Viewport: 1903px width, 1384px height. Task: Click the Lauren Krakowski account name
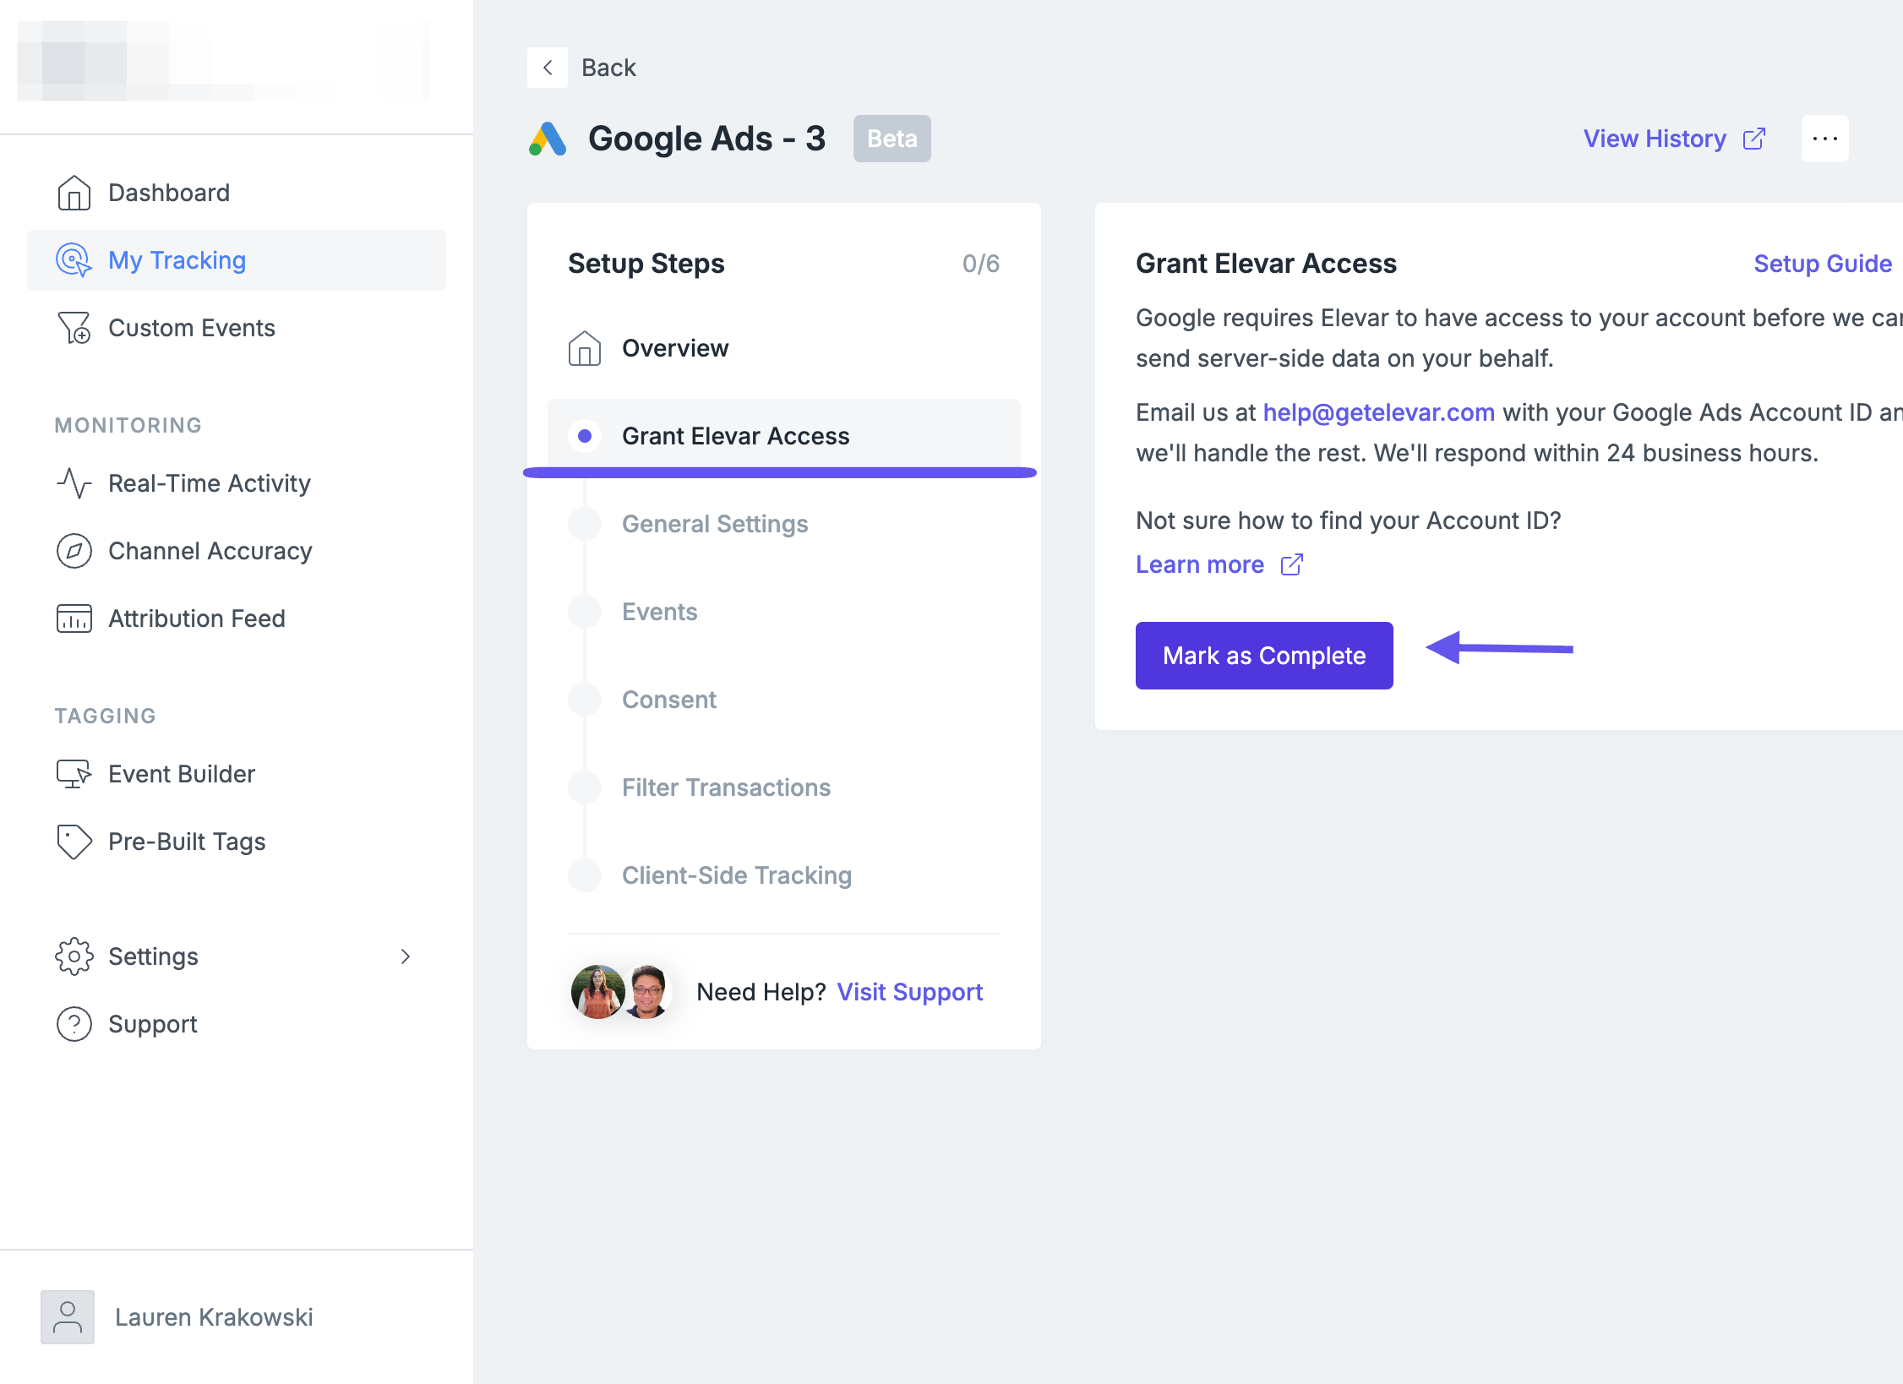(214, 1317)
